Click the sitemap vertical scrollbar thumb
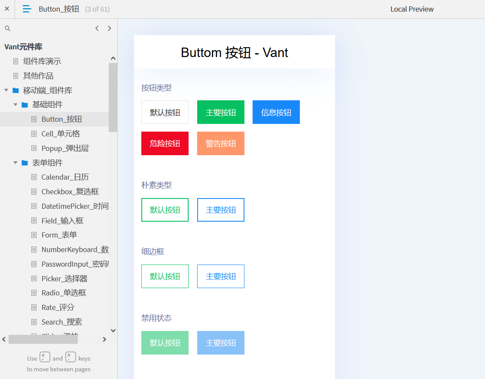 point(113,97)
